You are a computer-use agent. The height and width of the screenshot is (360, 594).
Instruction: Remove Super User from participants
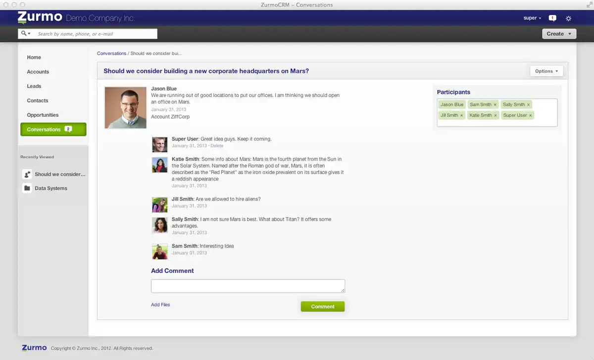pos(531,116)
